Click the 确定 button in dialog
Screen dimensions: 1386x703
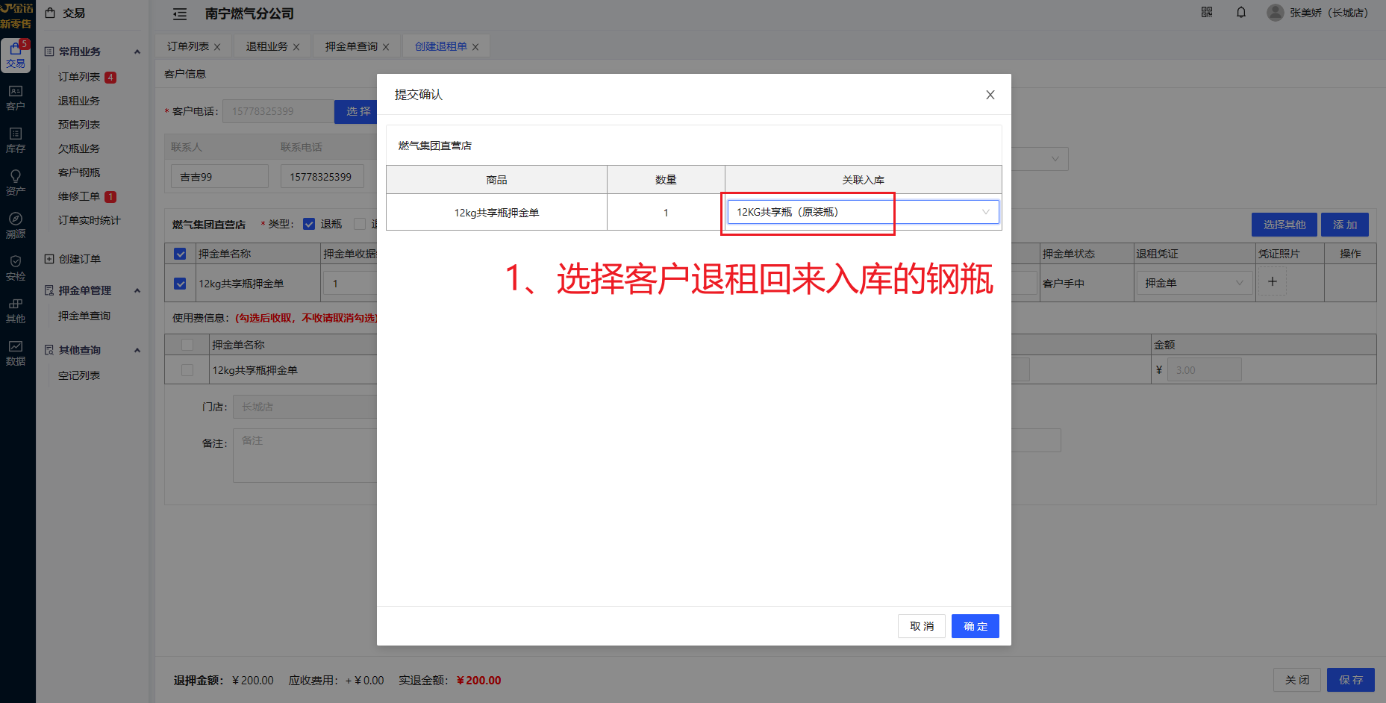tap(975, 626)
